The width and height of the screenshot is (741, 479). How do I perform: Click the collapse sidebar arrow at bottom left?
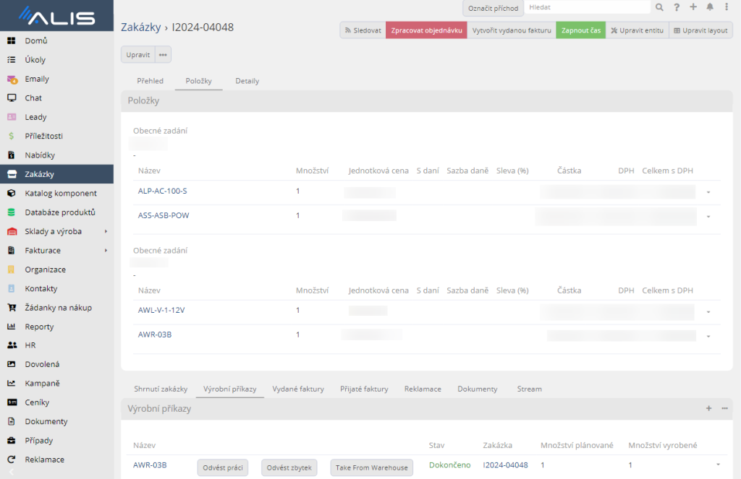[x=11, y=472]
